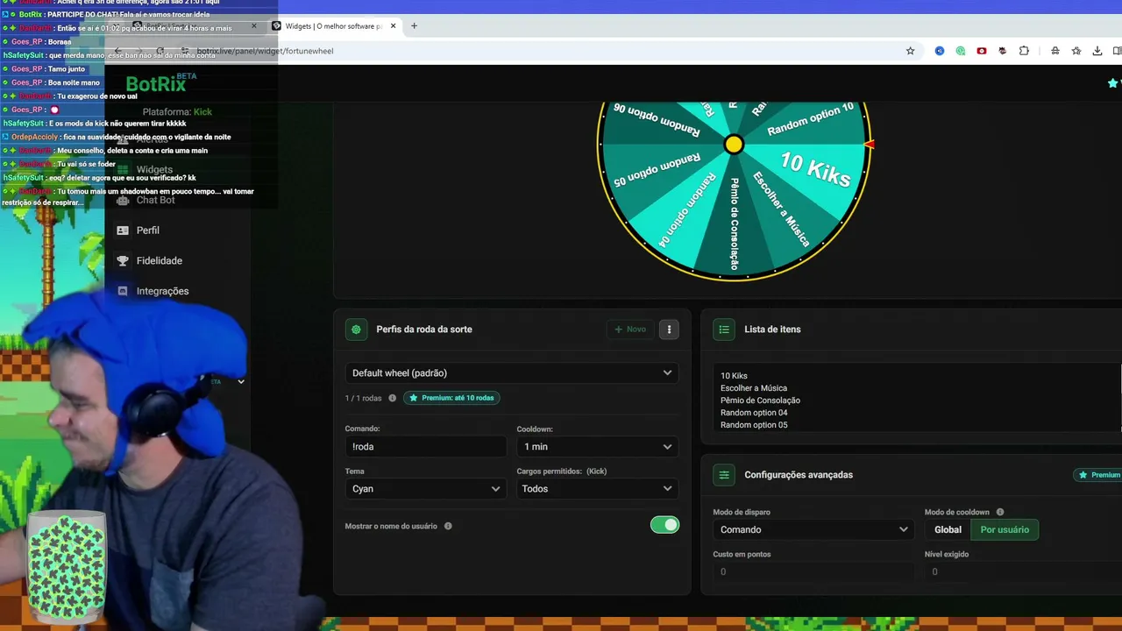Click the dark mascot extension icon

[x=1003, y=51]
